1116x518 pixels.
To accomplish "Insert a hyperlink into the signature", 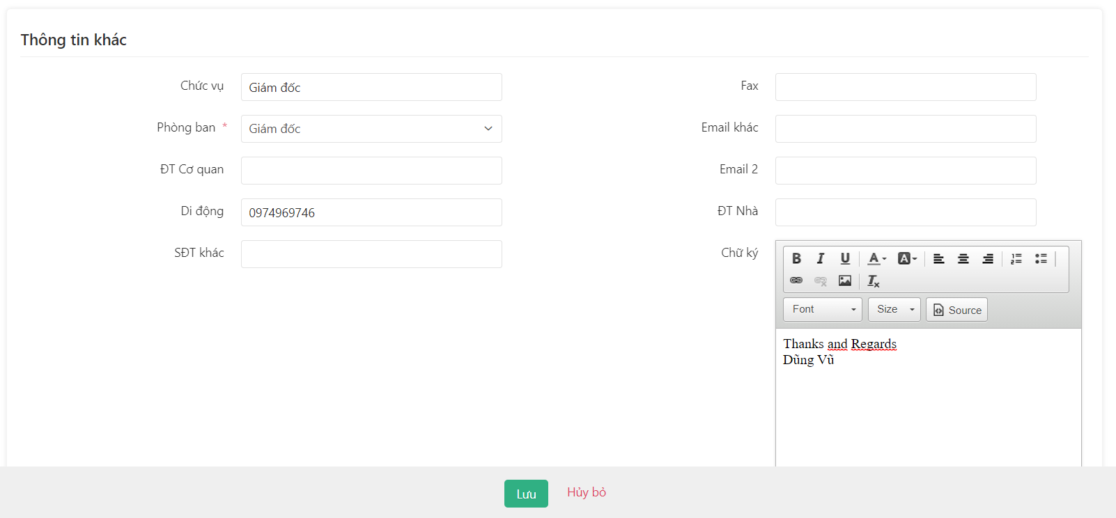I will pyautogui.click(x=796, y=281).
